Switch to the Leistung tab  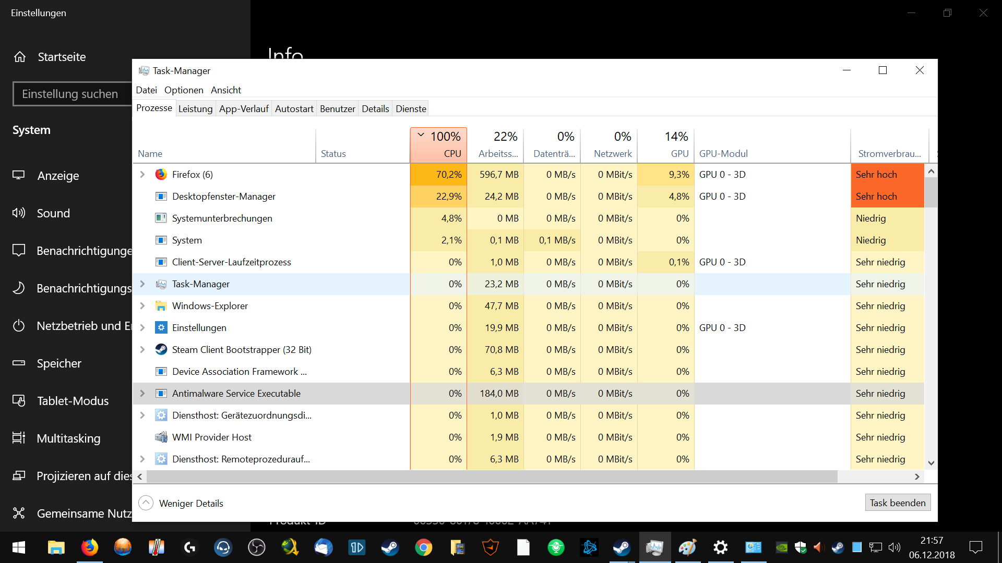point(195,108)
